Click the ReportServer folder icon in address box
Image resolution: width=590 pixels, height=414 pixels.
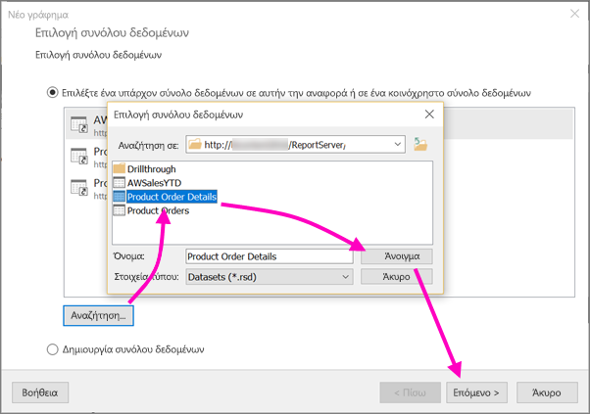coord(195,144)
